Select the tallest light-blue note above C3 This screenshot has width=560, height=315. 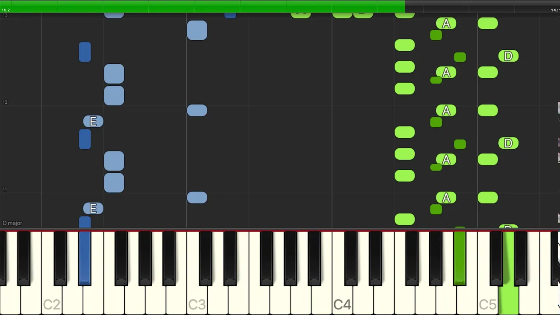click(x=197, y=30)
